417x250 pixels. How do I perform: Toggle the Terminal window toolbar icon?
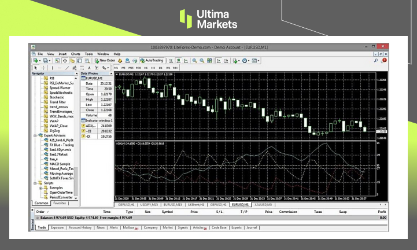(x=79, y=61)
